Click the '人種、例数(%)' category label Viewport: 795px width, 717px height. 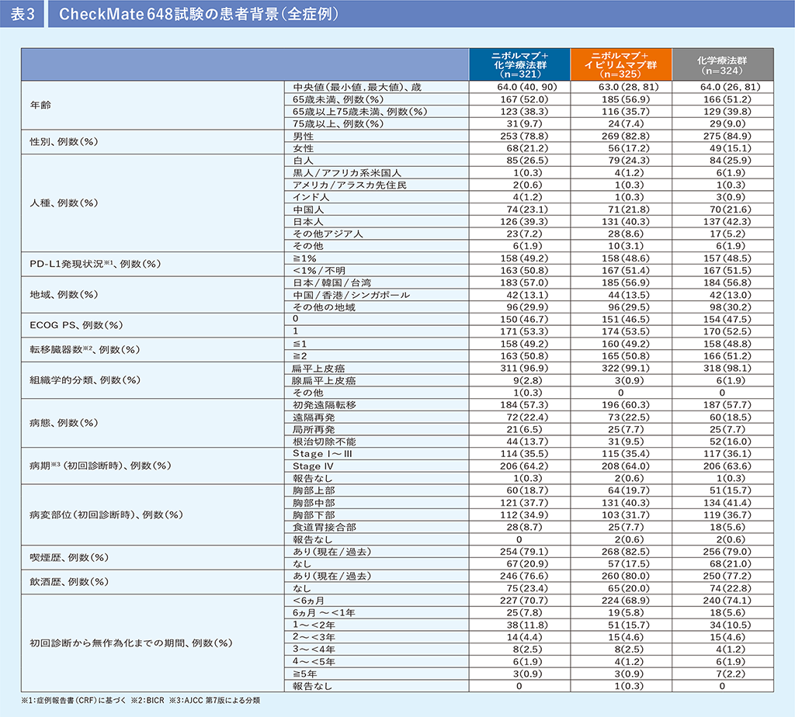coord(64,203)
